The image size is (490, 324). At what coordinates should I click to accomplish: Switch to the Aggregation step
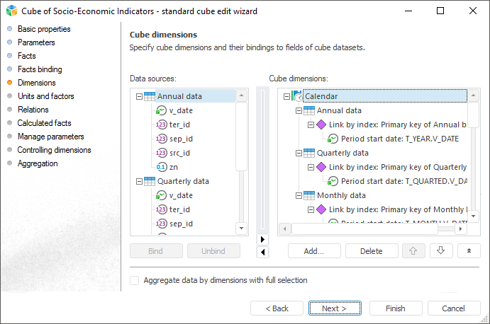[38, 163]
